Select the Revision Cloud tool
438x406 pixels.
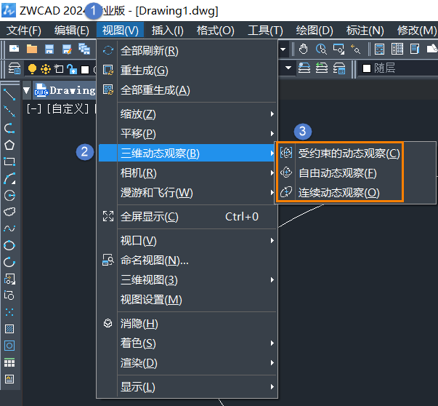click(x=9, y=212)
